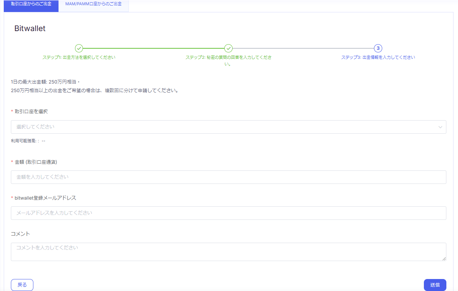The image size is (458, 291).
Task: Focus the メールアドレス input field
Action: (x=228, y=213)
